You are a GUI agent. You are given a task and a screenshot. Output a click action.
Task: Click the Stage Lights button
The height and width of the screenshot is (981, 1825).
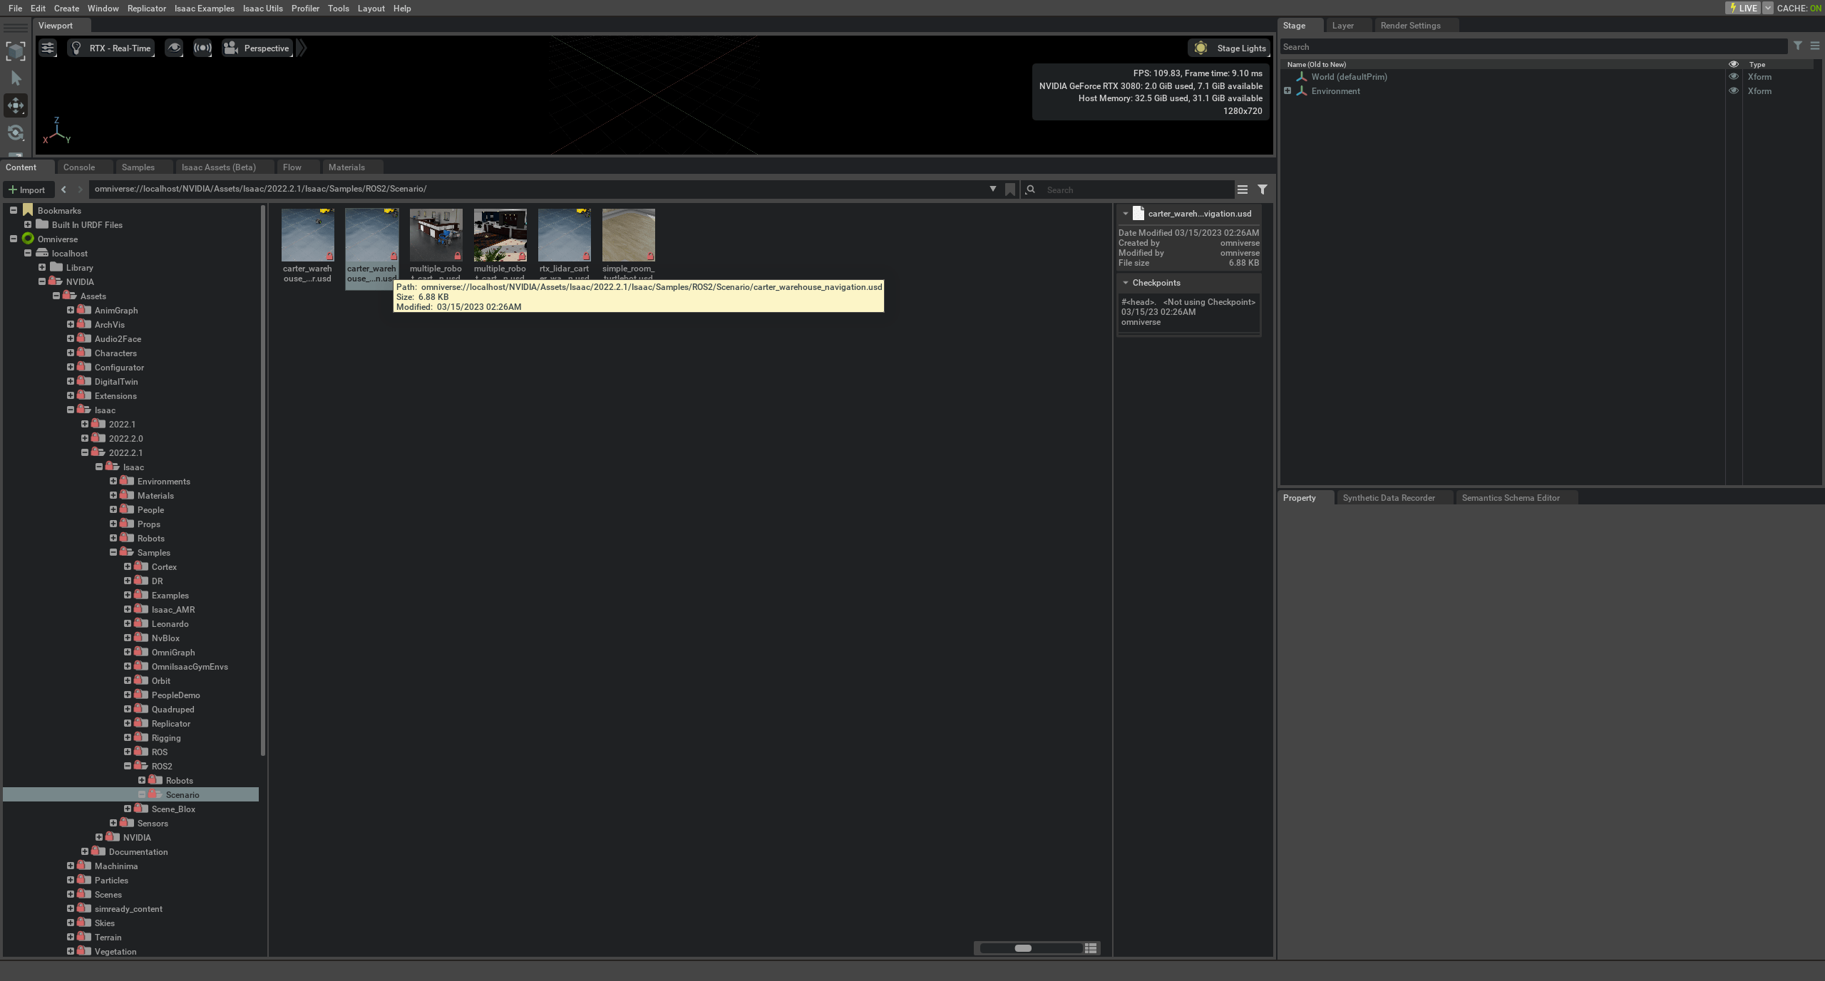[x=1229, y=48]
